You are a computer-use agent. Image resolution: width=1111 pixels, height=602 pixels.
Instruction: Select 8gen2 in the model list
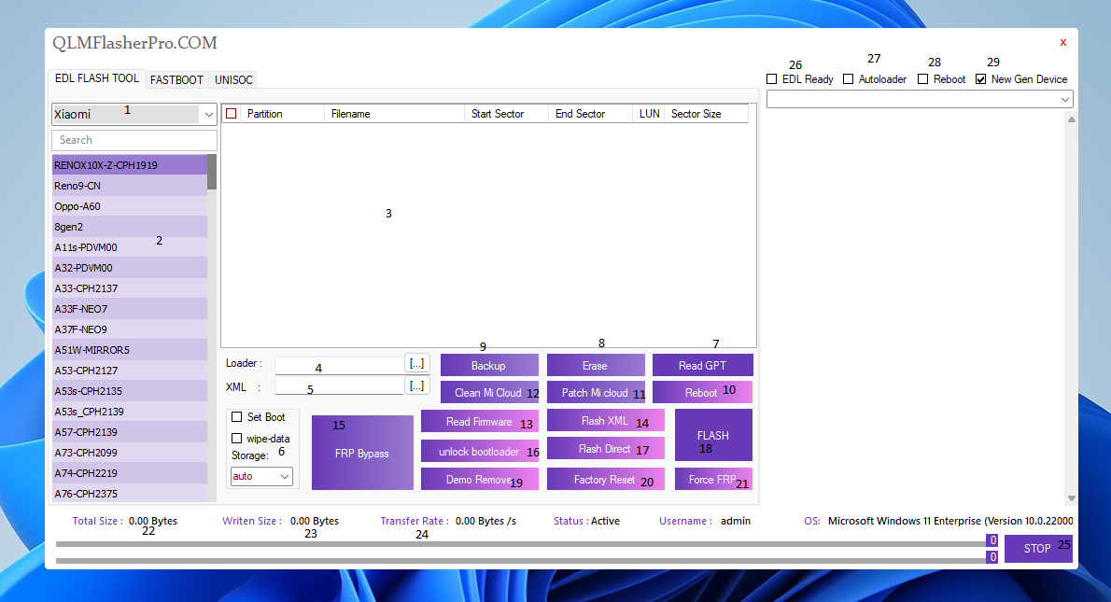click(x=130, y=227)
